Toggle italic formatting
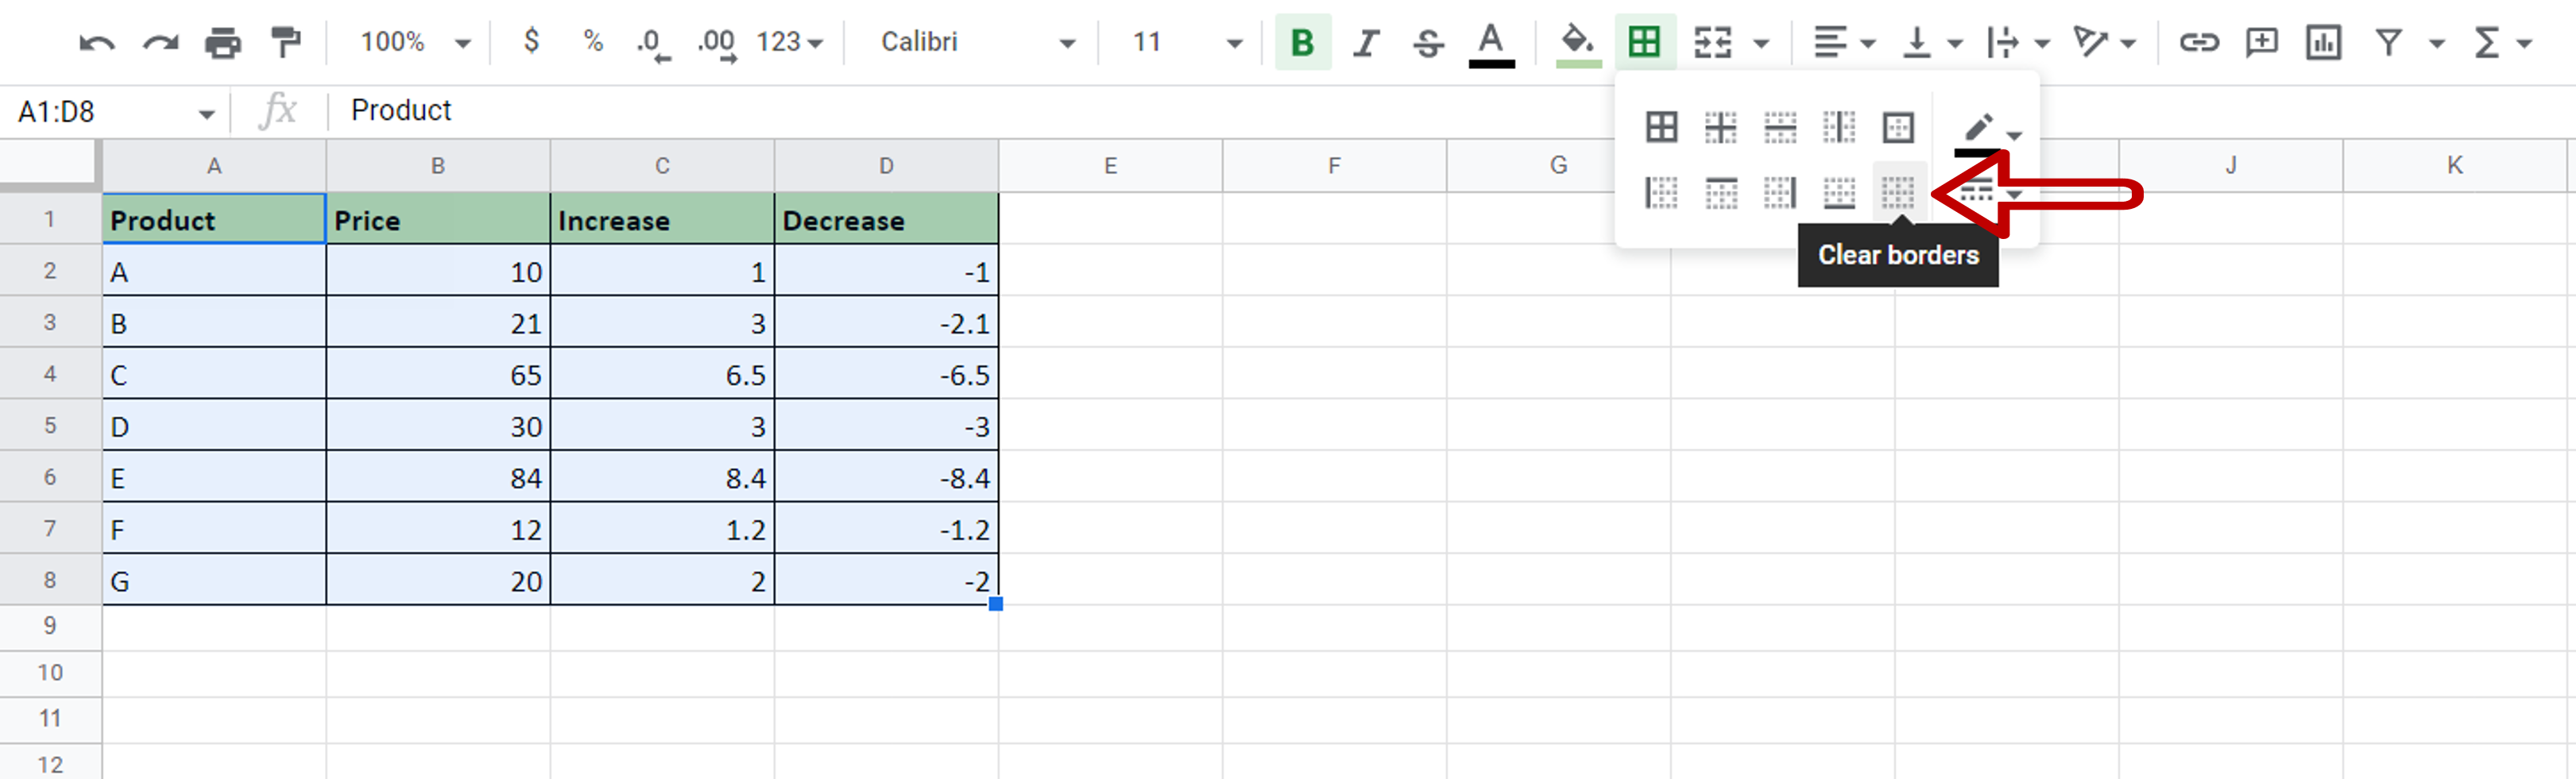The width and height of the screenshot is (2576, 779). [x=1365, y=42]
